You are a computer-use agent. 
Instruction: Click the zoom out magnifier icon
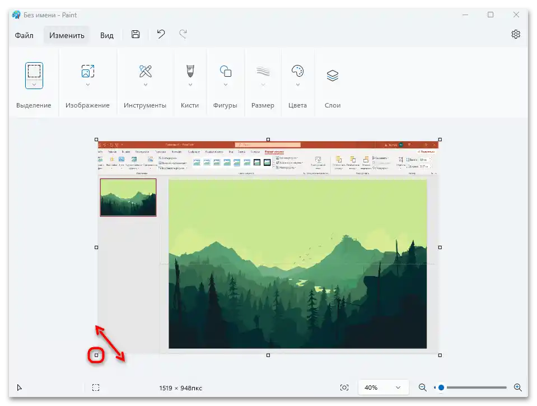pos(423,388)
